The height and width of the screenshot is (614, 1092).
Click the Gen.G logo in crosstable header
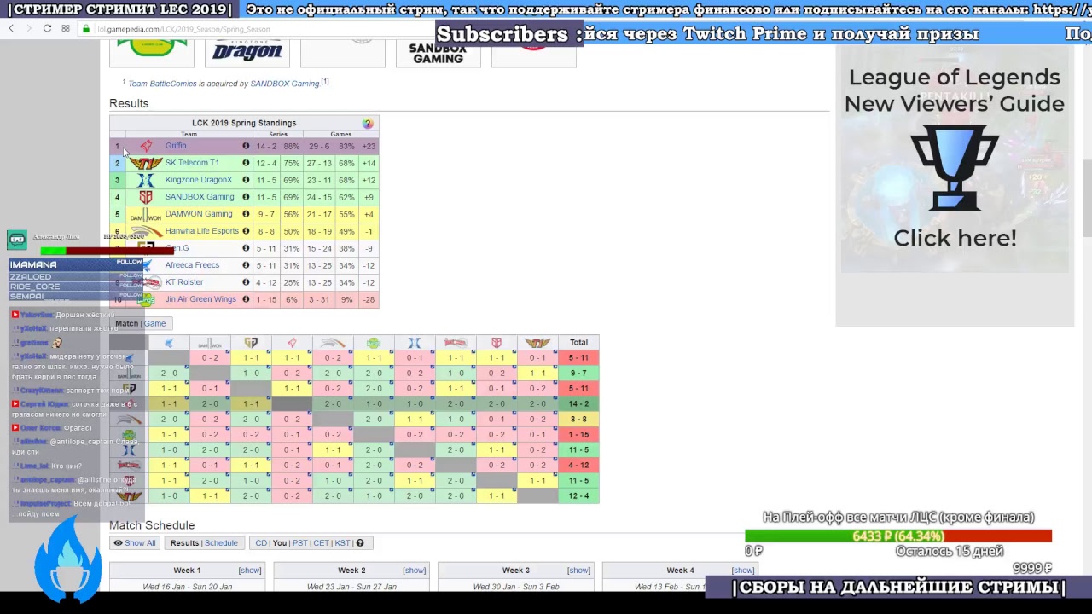point(251,343)
